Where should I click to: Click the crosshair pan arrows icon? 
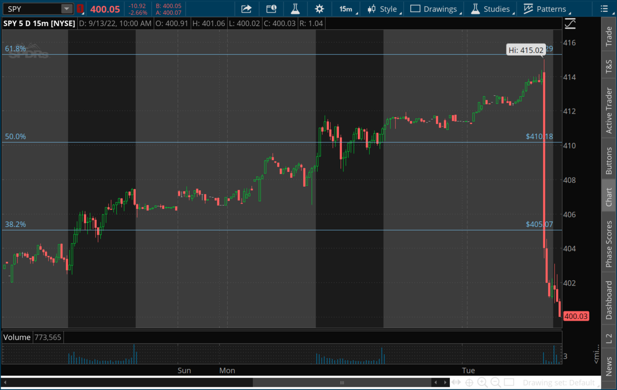[456, 382]
